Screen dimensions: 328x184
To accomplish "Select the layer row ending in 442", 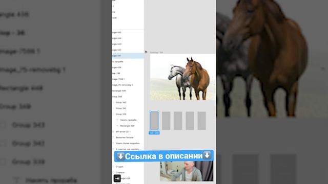I will tap(128, 50).
